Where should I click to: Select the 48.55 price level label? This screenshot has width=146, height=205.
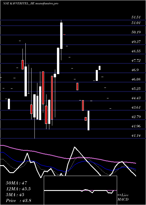pyautogui.click(x=136, y=51)
